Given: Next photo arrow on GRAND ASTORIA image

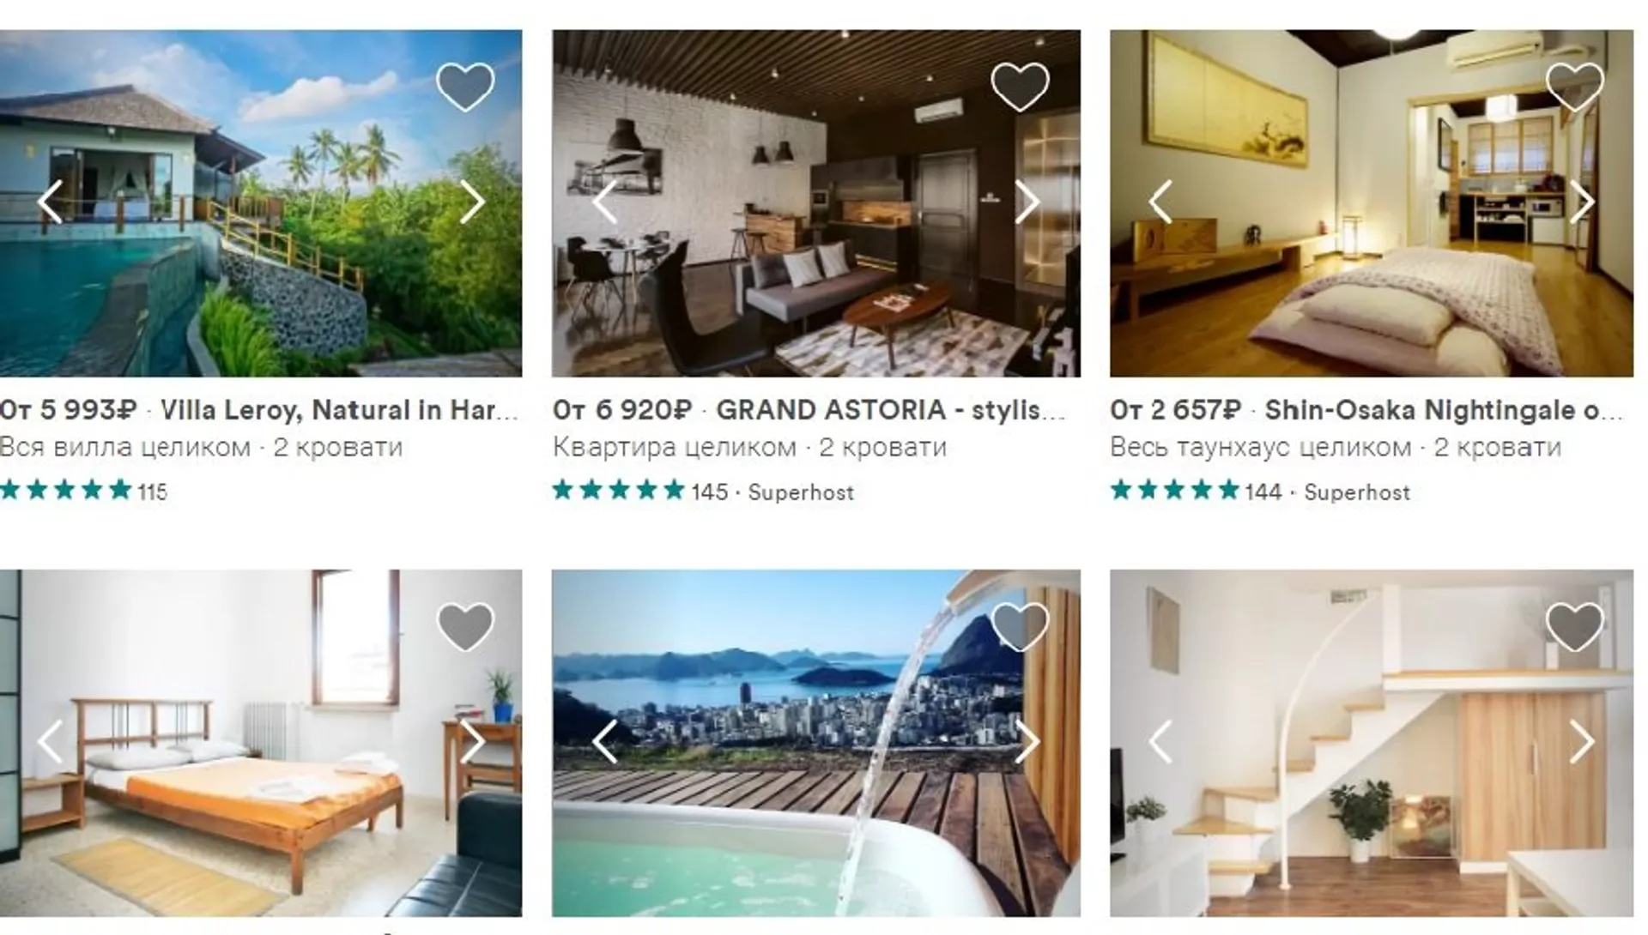Looking at the screenshot, I should tap(1027, 202).
